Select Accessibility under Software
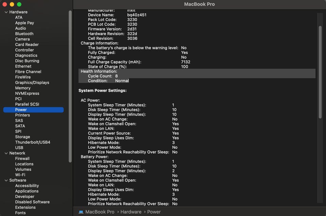This screenshot has height=216, width=326. click(27, 186)
